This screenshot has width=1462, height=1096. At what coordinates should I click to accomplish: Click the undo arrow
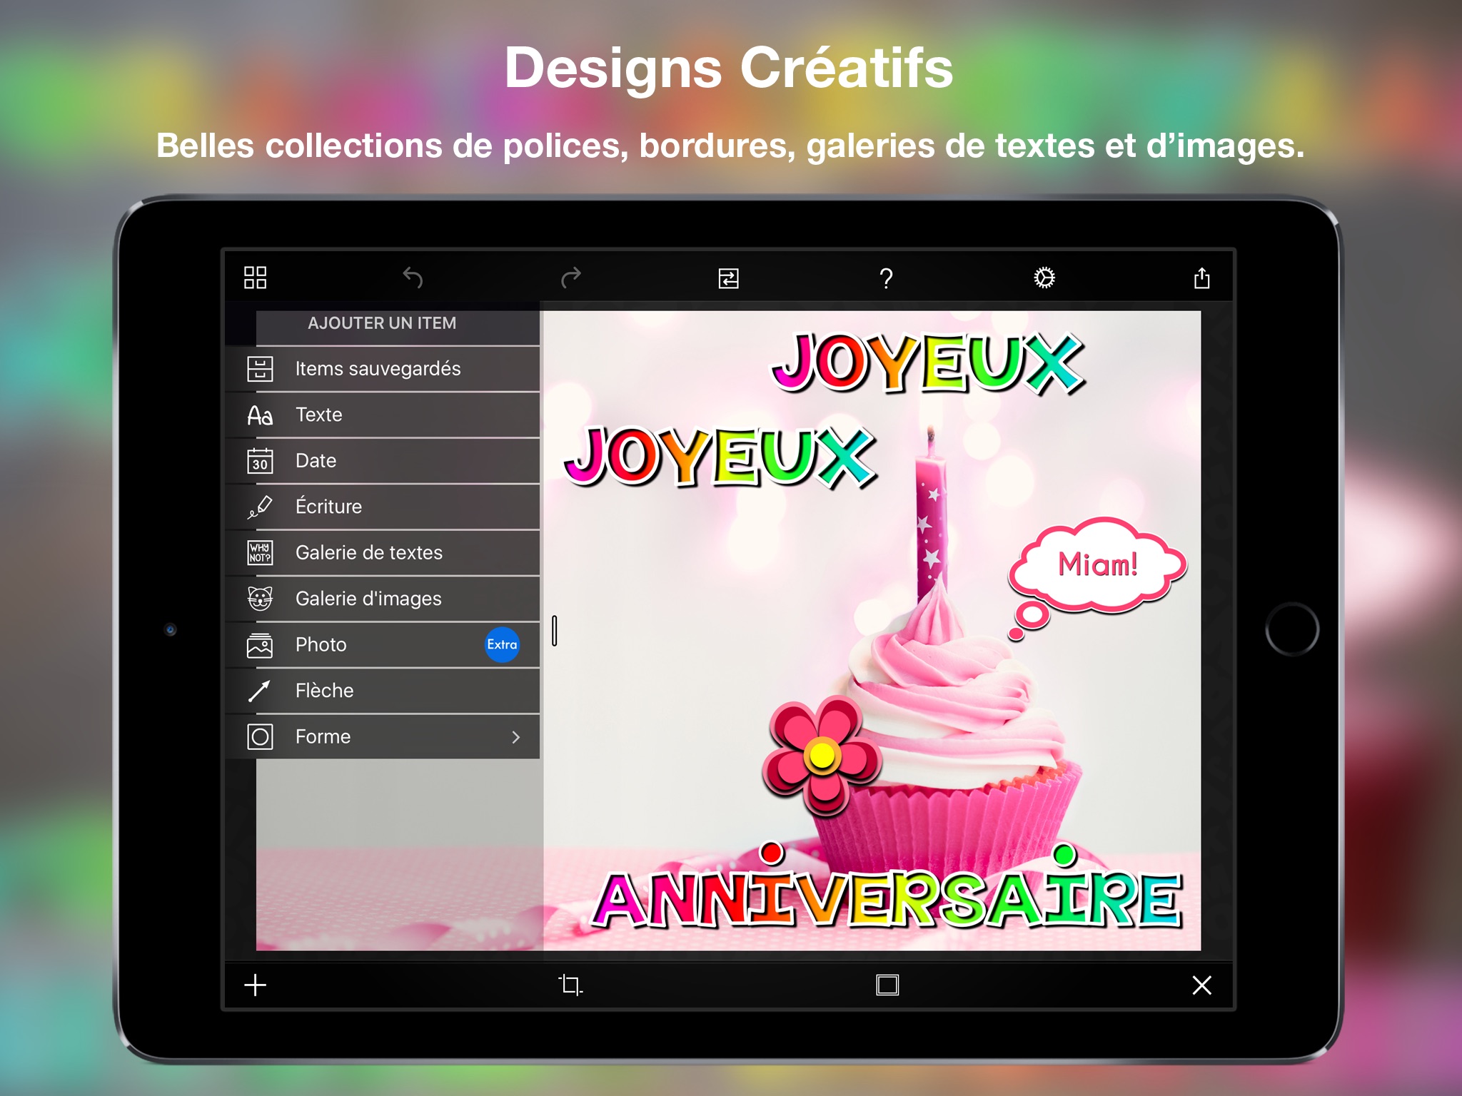click(413, 278)
